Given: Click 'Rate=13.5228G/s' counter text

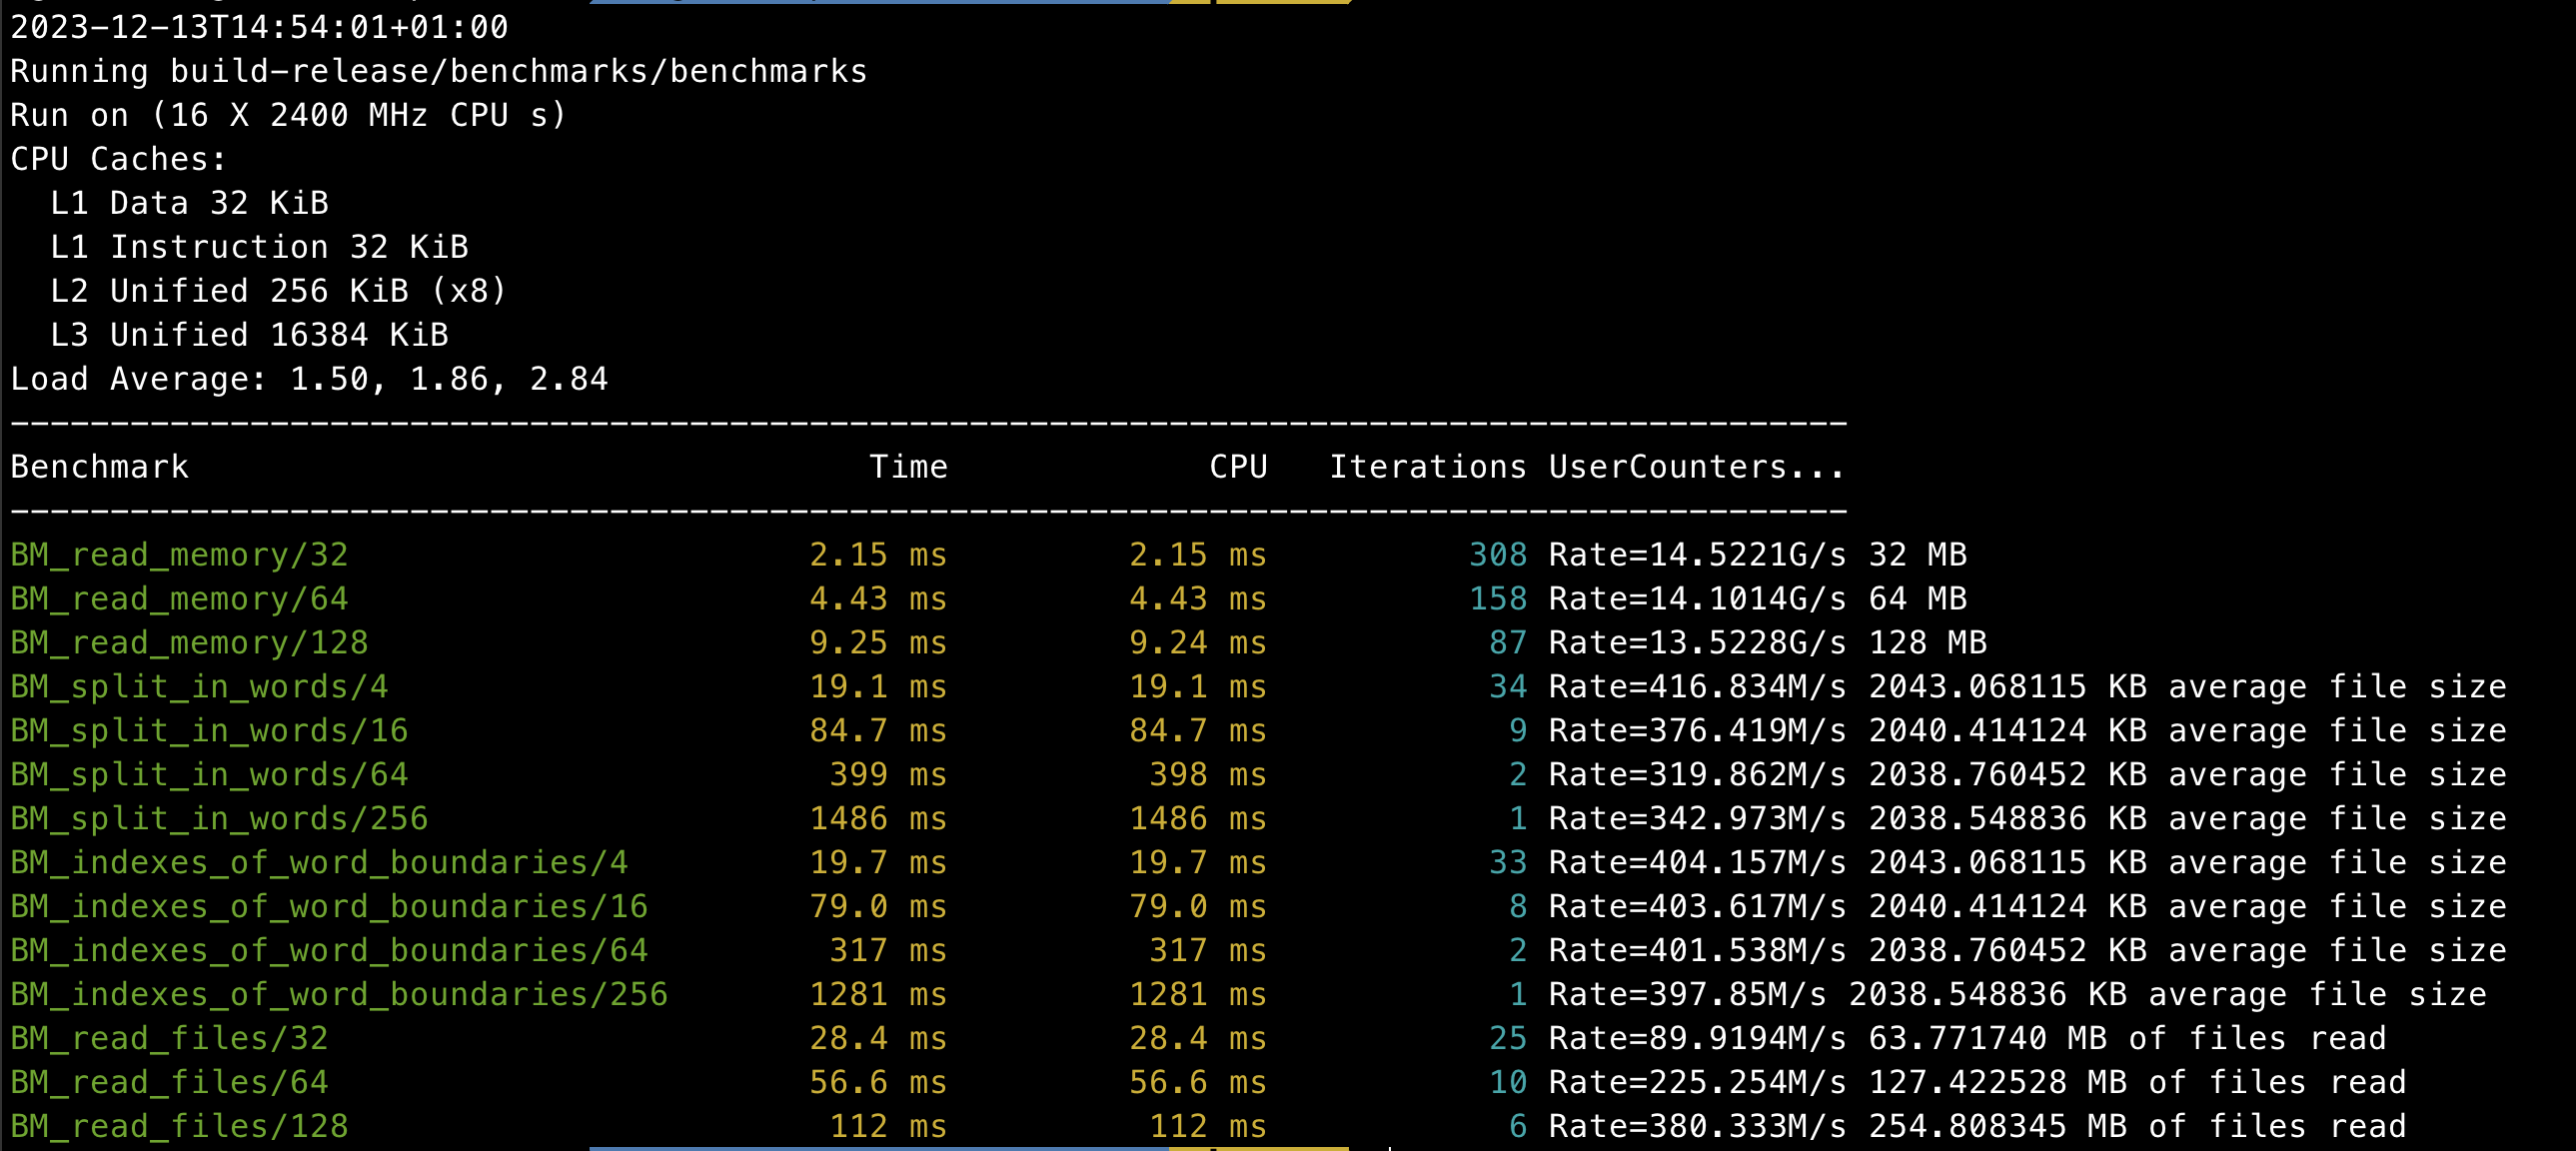Looking at the screenshot, I should coord(1698,643).
